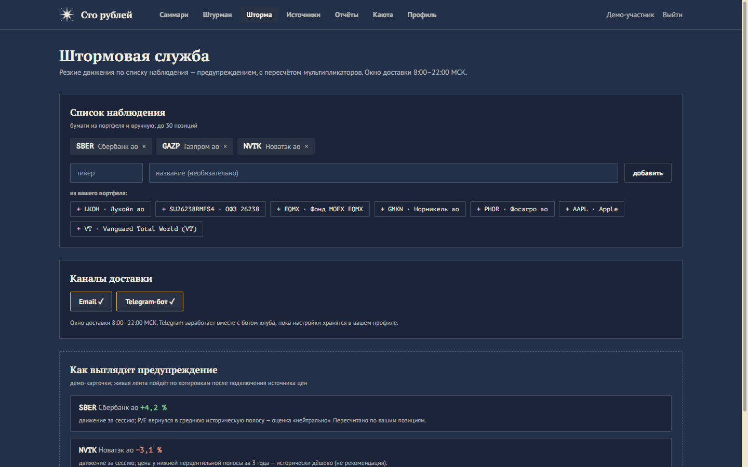Add SU26238RMFS4 ОФЗ 26238 to watchlist

(x=210, y=209)
